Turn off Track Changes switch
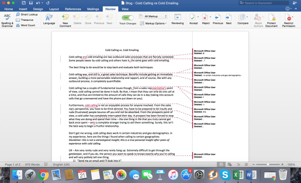The image size is (301, 183). (x=127, y=17)
